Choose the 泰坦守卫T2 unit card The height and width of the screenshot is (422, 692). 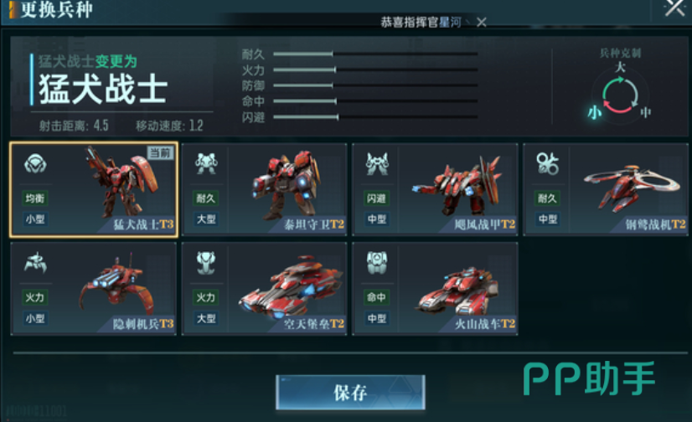265,189
